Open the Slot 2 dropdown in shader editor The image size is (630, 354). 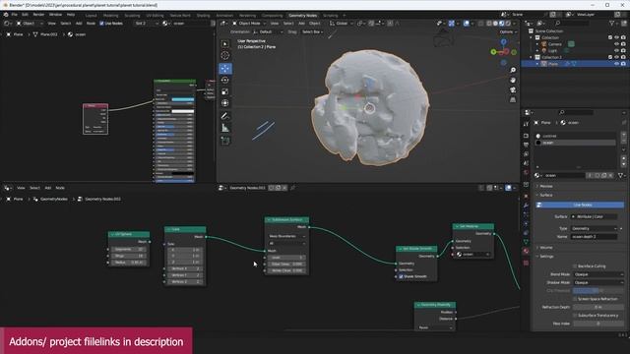[x=147, y=24]
